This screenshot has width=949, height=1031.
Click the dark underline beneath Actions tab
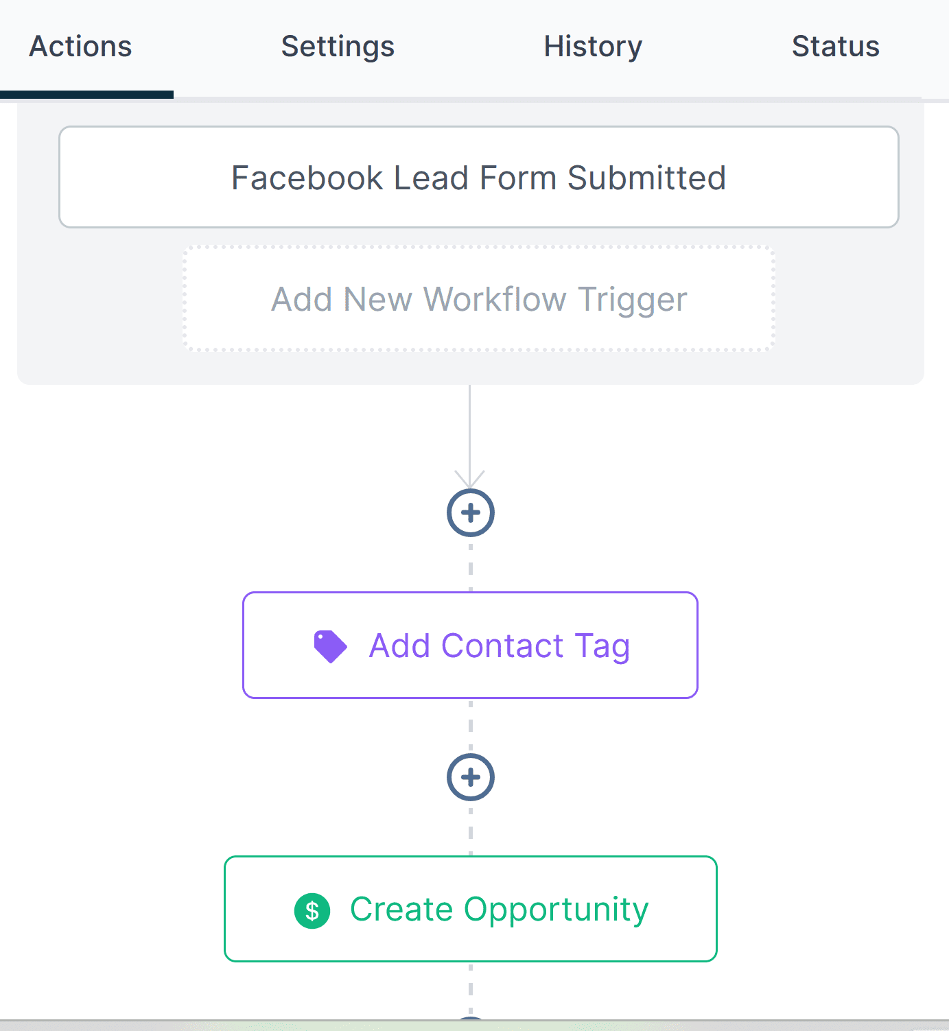pos(86,95)
